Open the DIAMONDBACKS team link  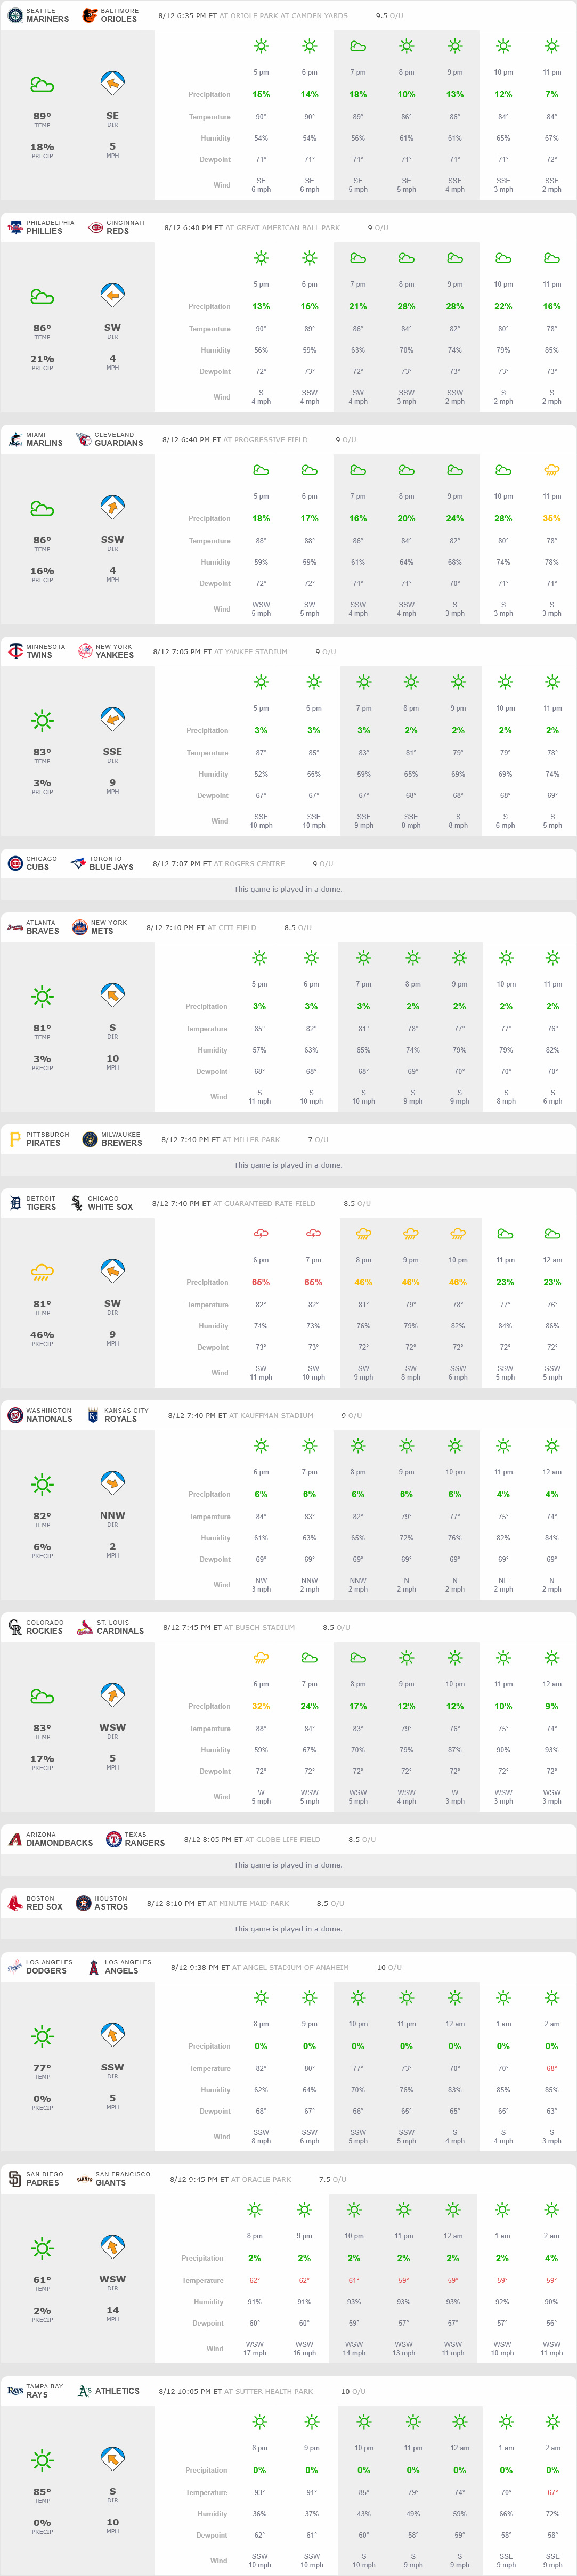pyautogui.click(x=59, y=1843)
